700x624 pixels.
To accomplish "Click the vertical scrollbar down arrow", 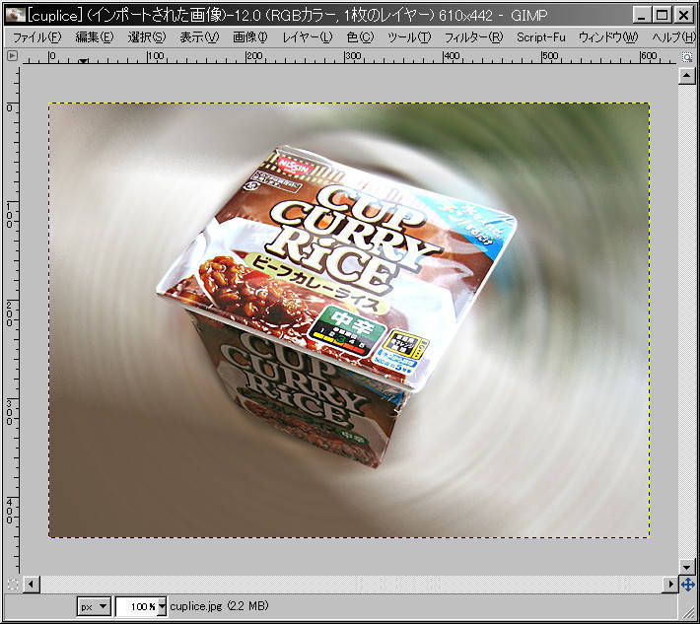I will pyautogui.click(x=686, y=567).
